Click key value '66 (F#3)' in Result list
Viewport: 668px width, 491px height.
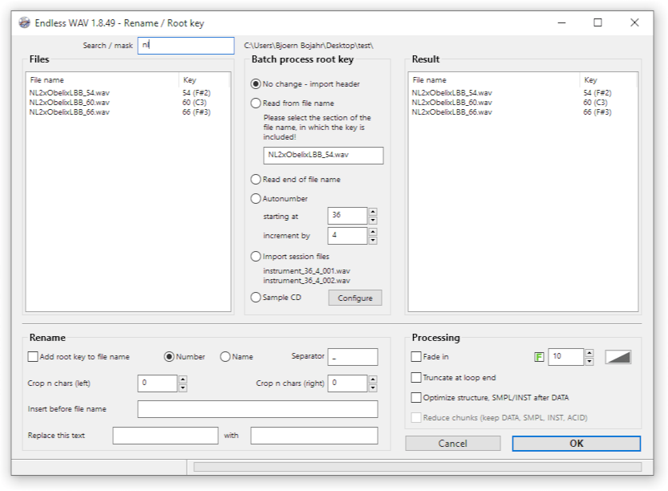pyautogui.click(x=597, y=112)
